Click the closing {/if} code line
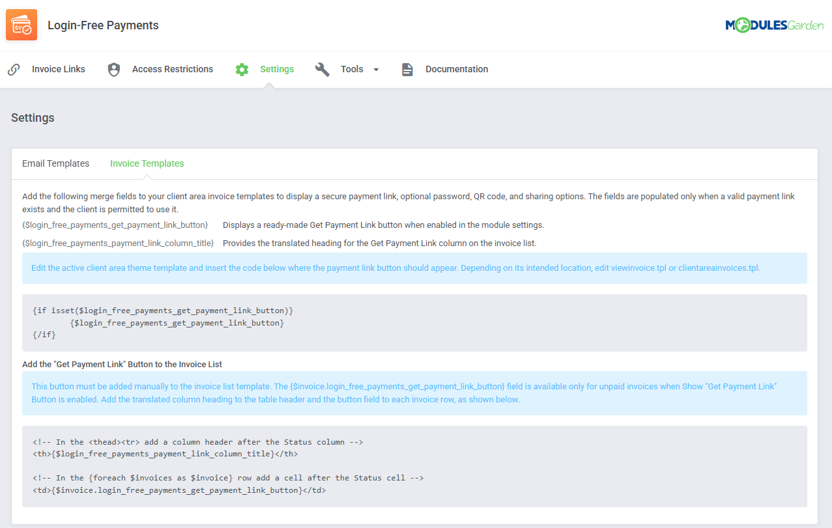Screen dimensions: 832x528 [44, 335]
